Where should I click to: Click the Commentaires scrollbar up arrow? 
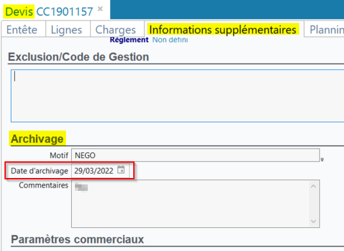pyautogui.click(x=313, y=186)
